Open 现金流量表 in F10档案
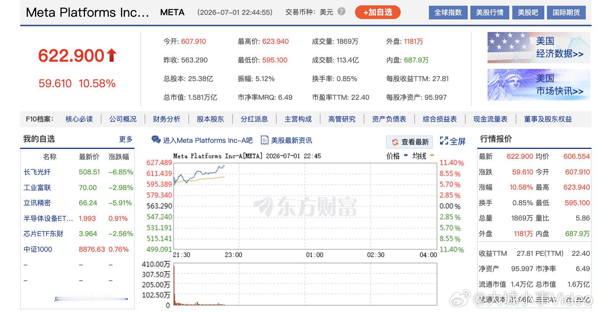The image size is (598, 313). coord(490,119)
